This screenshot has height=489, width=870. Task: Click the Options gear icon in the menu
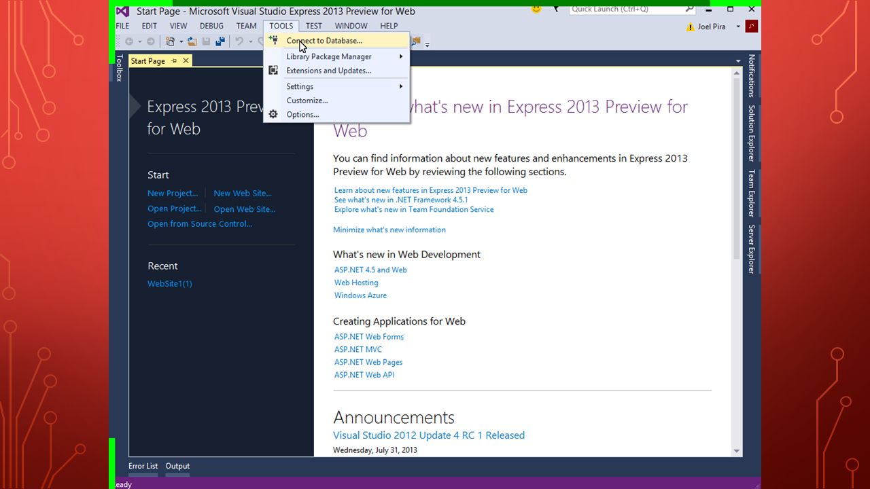click(x=273, y=114)
